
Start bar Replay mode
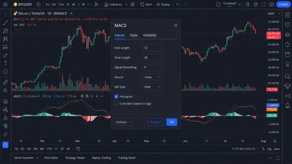click(x=163, y=4)
